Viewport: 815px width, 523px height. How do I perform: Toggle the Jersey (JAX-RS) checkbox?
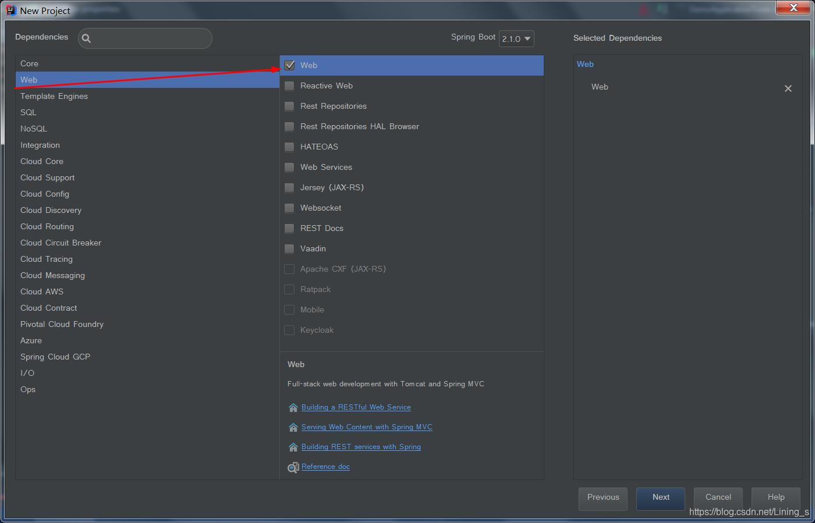[x=289, y=187]
